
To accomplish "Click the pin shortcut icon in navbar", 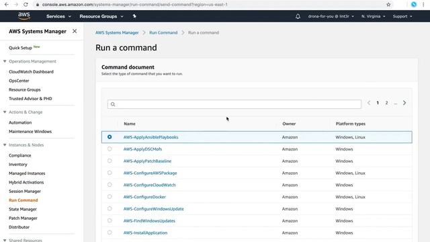I will pos(134,16).
